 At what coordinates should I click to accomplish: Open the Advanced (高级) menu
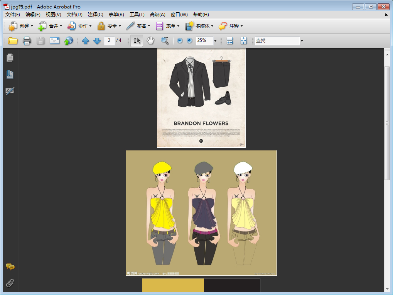pyautogui.click(x=158, y=15)
